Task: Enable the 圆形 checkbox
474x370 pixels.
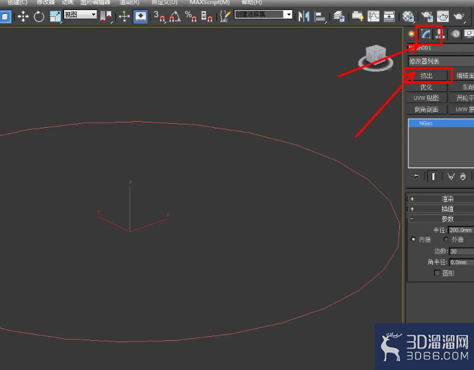Action: [x=437, y=273]
